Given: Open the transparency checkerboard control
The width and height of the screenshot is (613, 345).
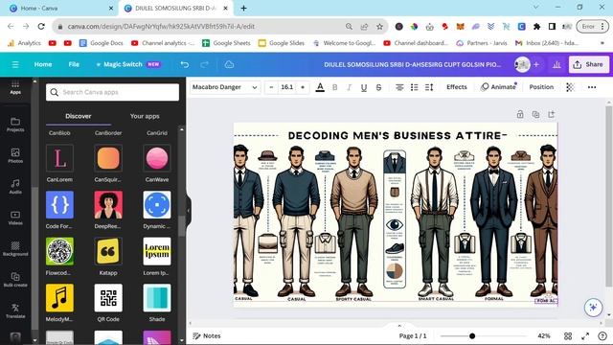Looking at the screenshot, I should point(571,87).
